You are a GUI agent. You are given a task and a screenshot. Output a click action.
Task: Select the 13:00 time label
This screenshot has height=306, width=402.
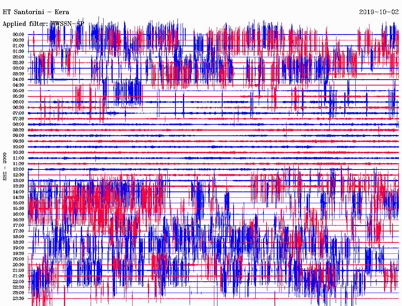(x=18, y=181)
